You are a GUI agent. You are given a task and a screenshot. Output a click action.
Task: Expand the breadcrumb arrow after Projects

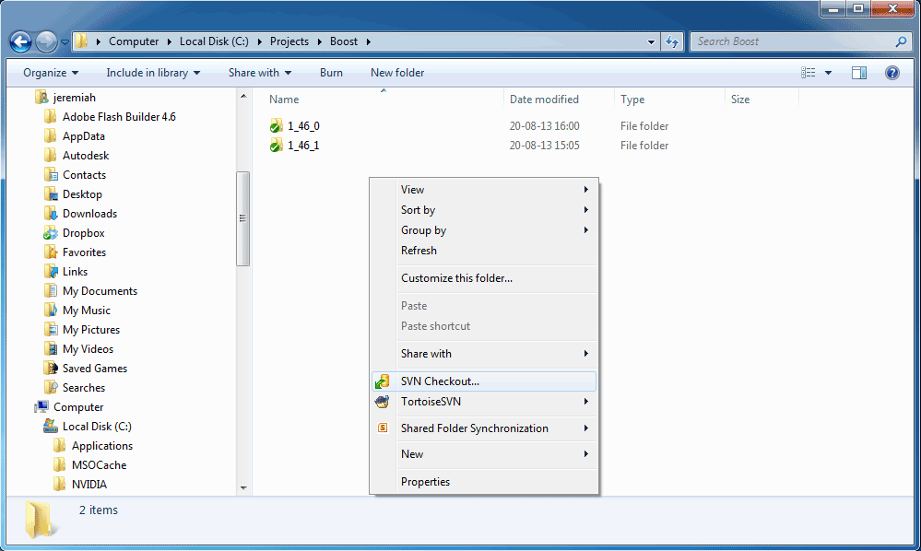pos(320,41)
